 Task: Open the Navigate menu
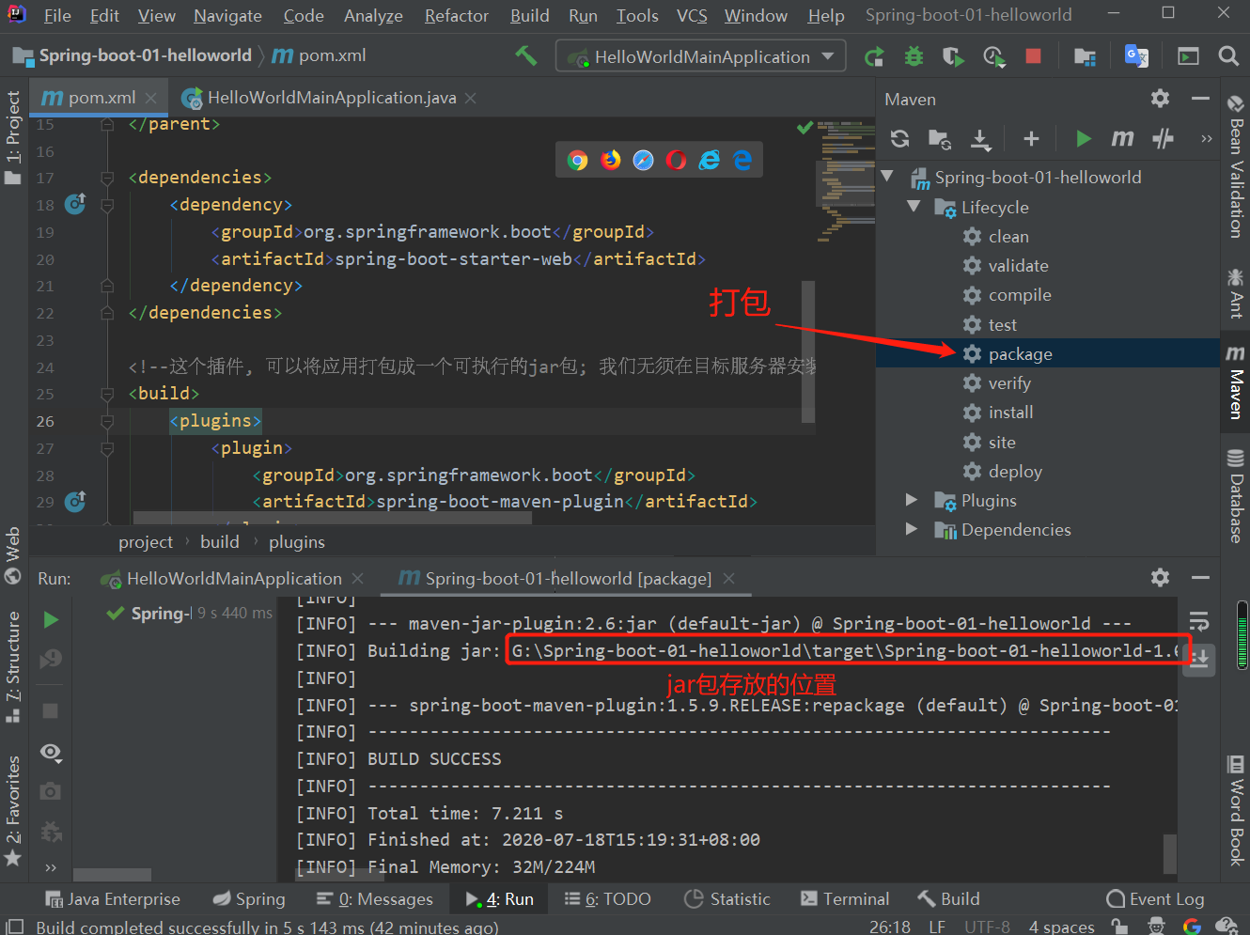227,16
